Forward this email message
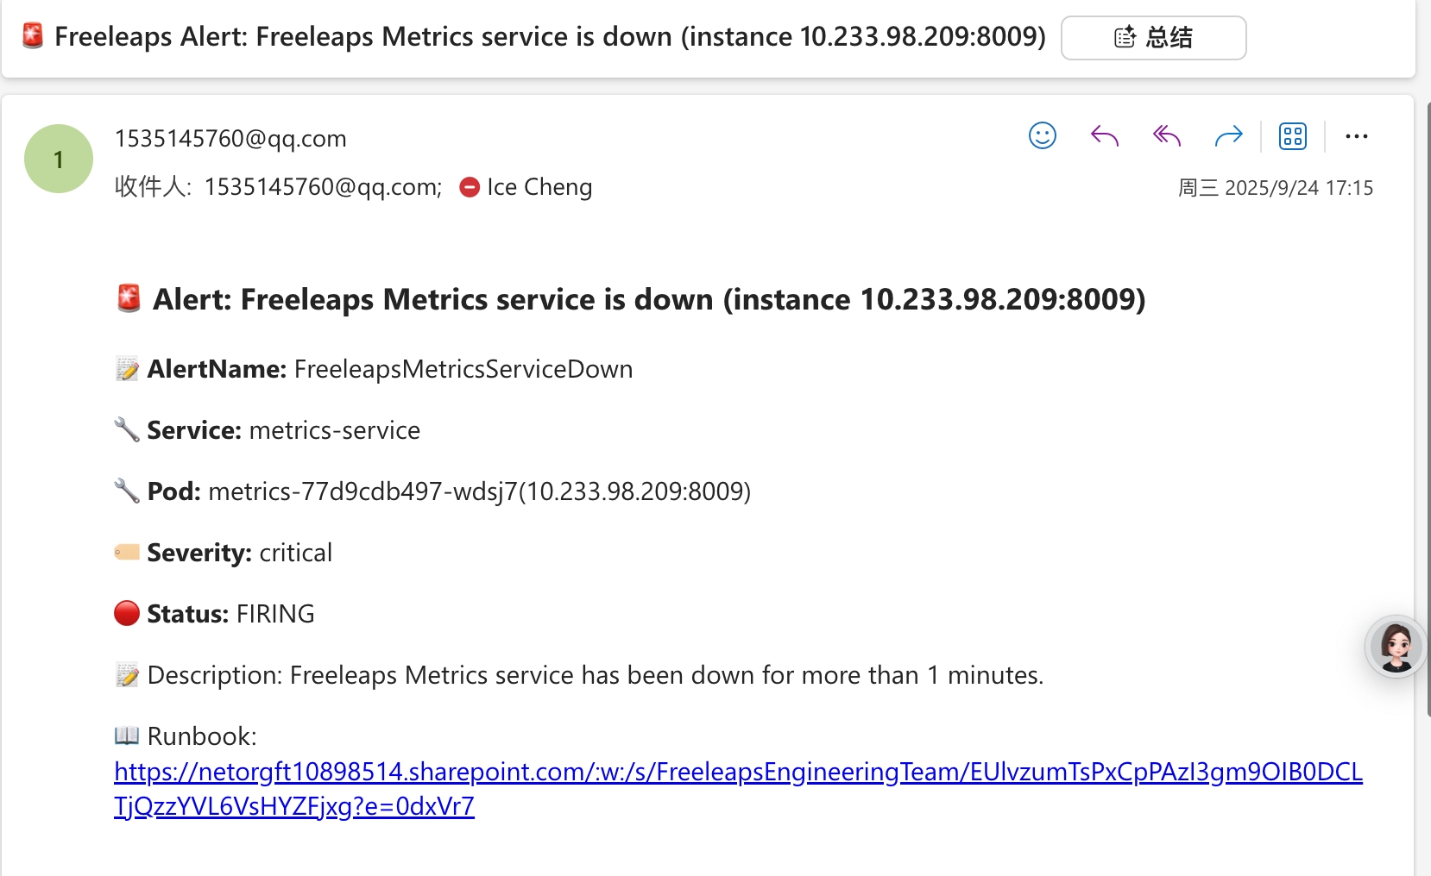The width and height of the screenshot is (1431, 876). 1228,136
